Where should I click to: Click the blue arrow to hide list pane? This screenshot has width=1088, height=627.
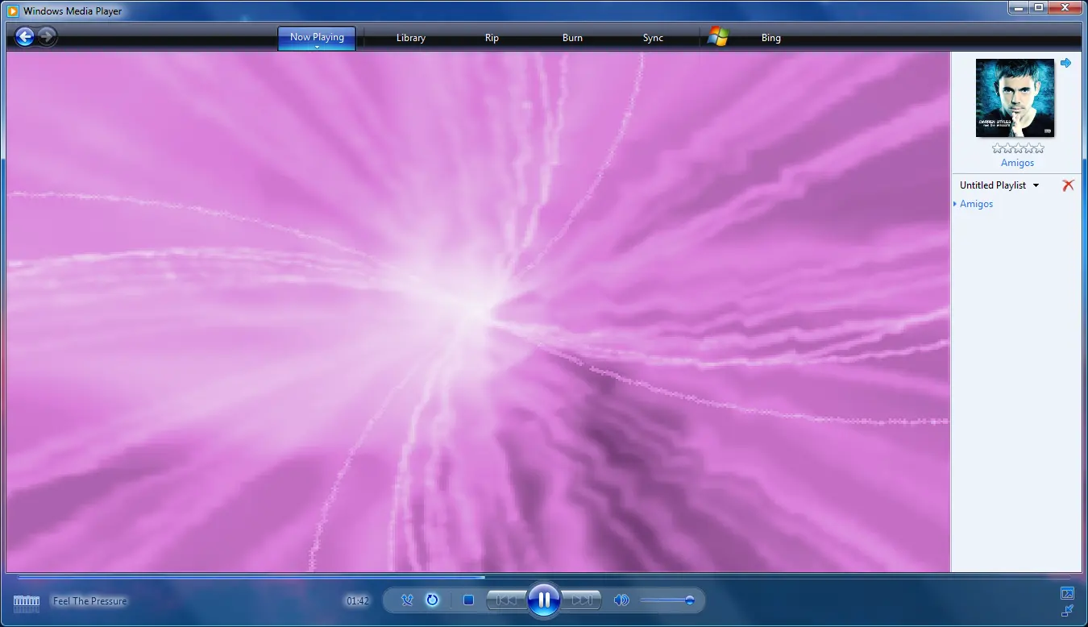1065,63
